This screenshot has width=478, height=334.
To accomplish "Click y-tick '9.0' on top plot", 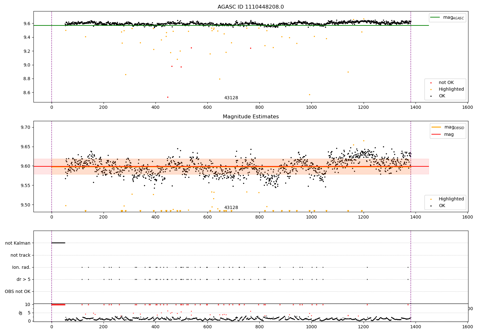I will click(26, 65).
